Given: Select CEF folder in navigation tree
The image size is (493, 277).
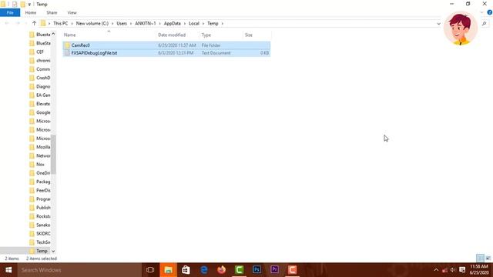Looking at the screenshot, I should pos(40,52).
